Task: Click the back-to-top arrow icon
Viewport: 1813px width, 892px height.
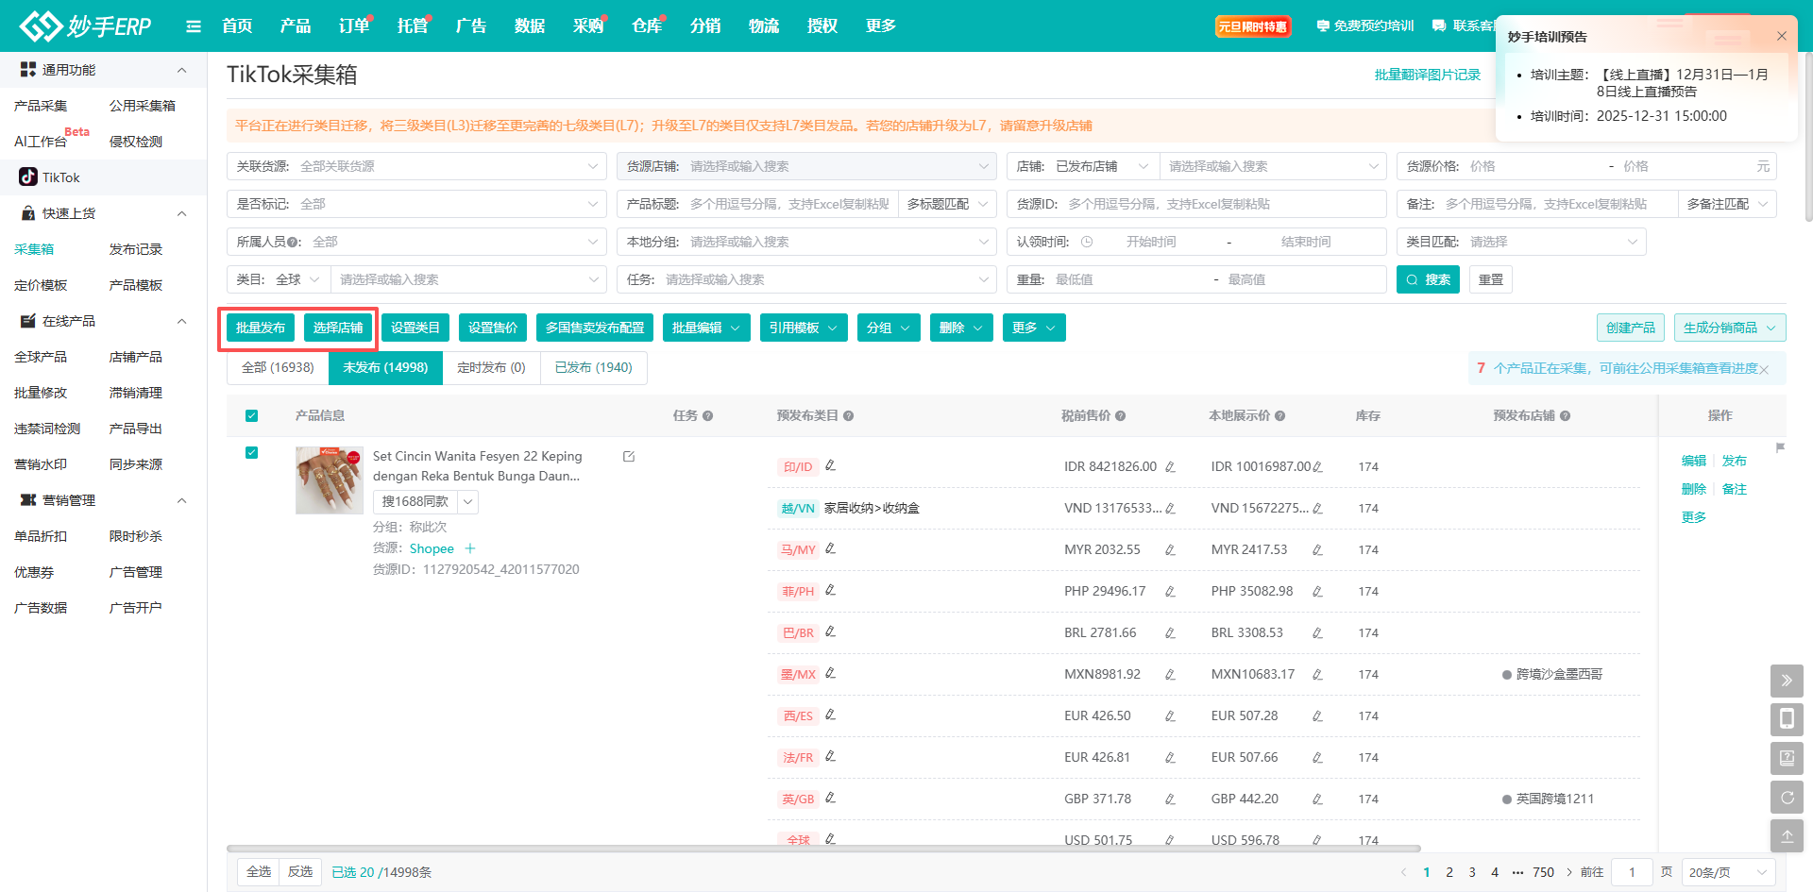Action: [1786, 836]
